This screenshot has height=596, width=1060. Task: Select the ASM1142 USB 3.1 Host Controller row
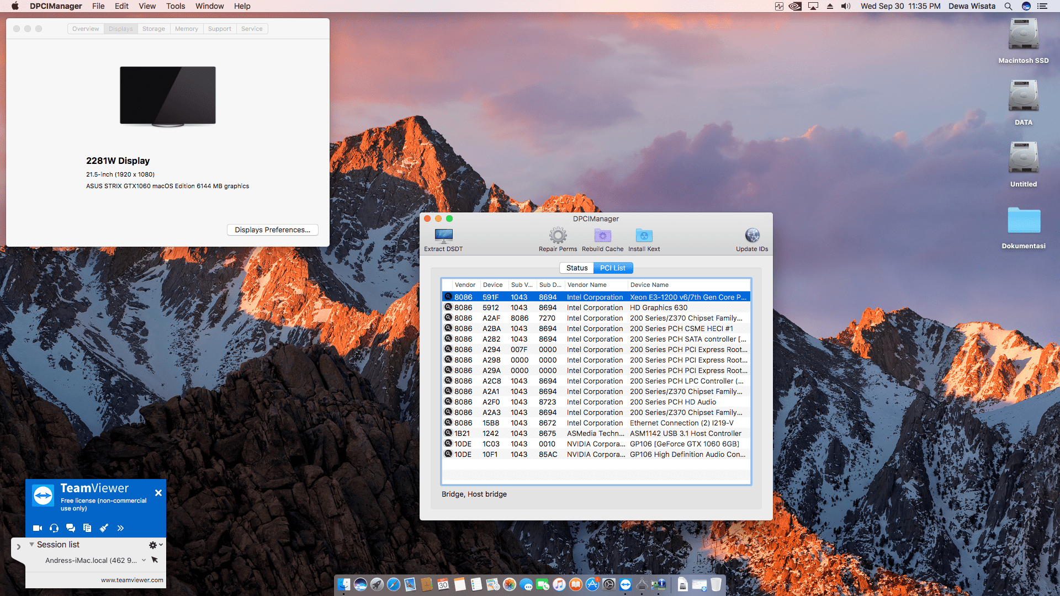(x=596, y=433)
